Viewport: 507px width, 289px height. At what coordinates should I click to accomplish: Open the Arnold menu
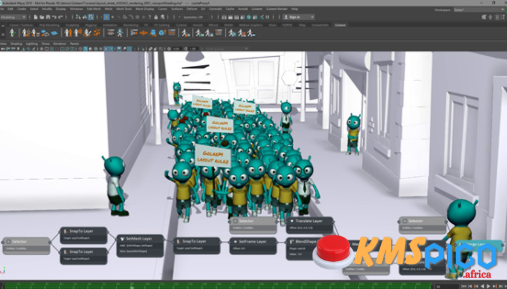point(243,9)
